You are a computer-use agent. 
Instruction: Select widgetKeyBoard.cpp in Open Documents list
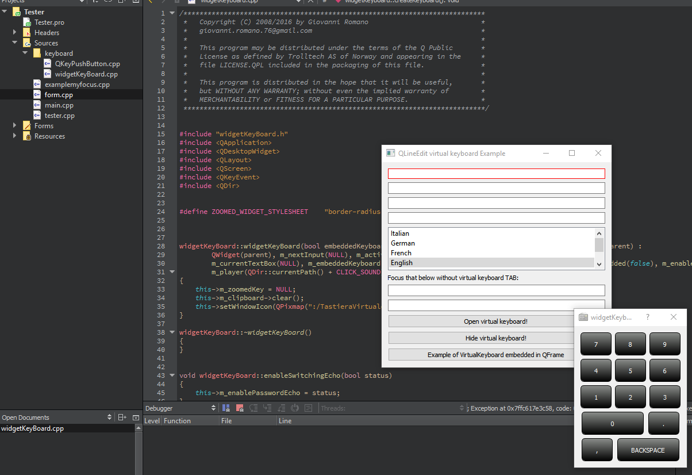click(32, 428)
